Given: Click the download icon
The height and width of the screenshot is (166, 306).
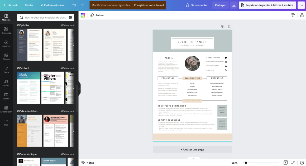Looking at the screenshot, I should point(234,5).
